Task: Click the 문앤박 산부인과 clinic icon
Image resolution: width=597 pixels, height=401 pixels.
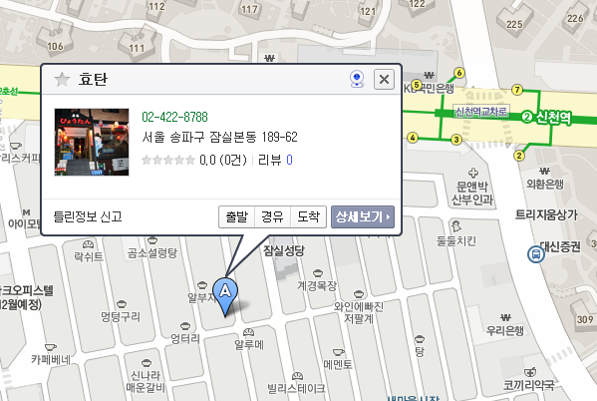Action: 473,173
